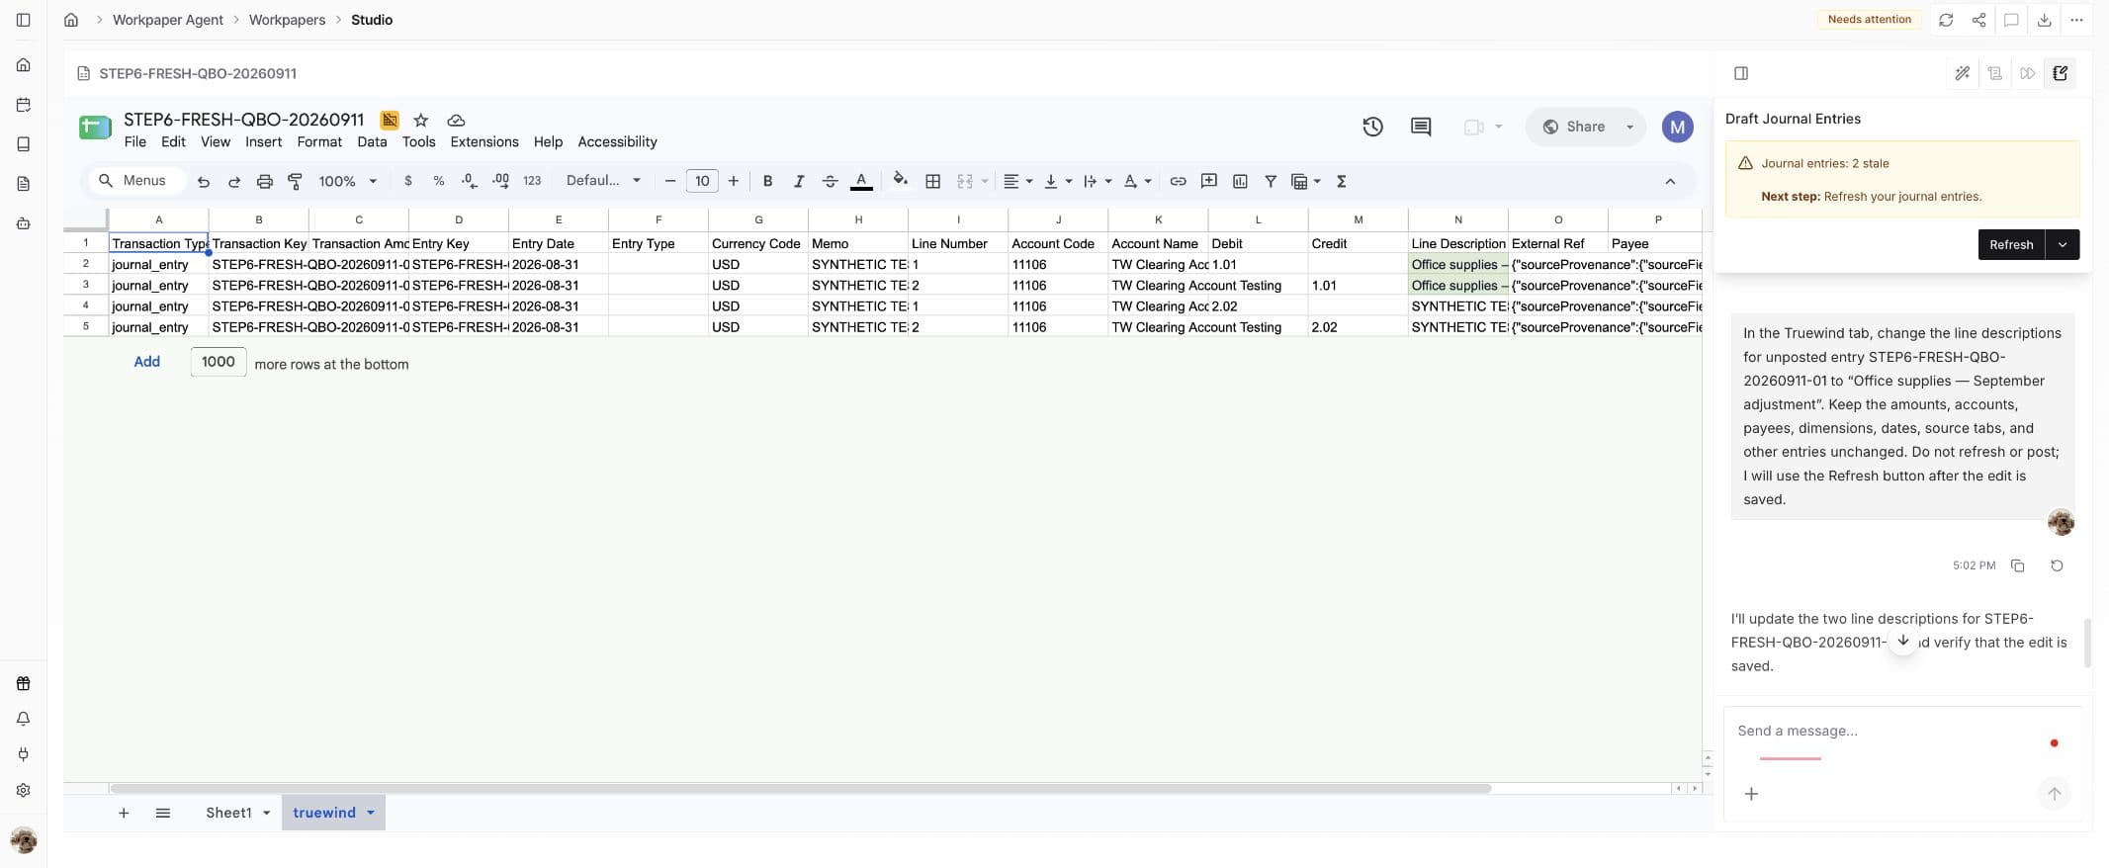Click the download icon in top bar
The width and height of the screenshot is (2109, 868).
[x=2044, y=20]
